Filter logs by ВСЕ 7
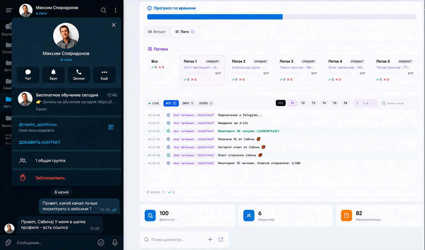This screenshot has width=425, height=250. 171,103
